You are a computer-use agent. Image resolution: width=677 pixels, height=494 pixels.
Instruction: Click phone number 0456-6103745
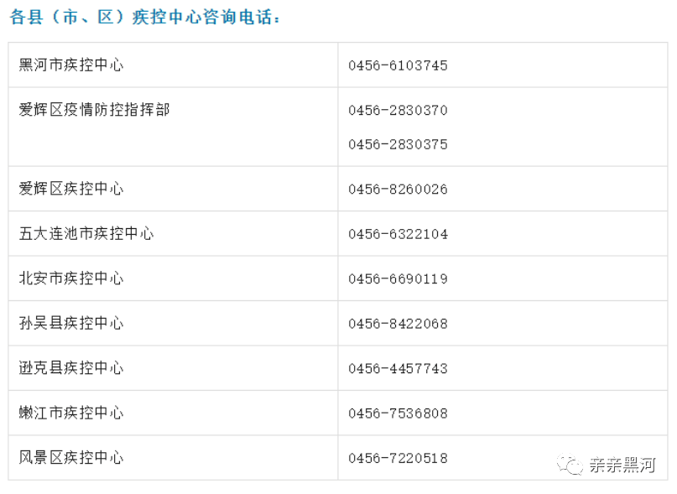click(x=398, y=65)
